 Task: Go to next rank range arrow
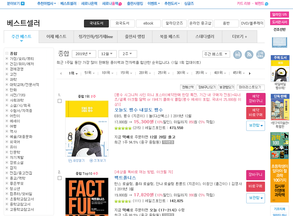(x=250, y=73)
